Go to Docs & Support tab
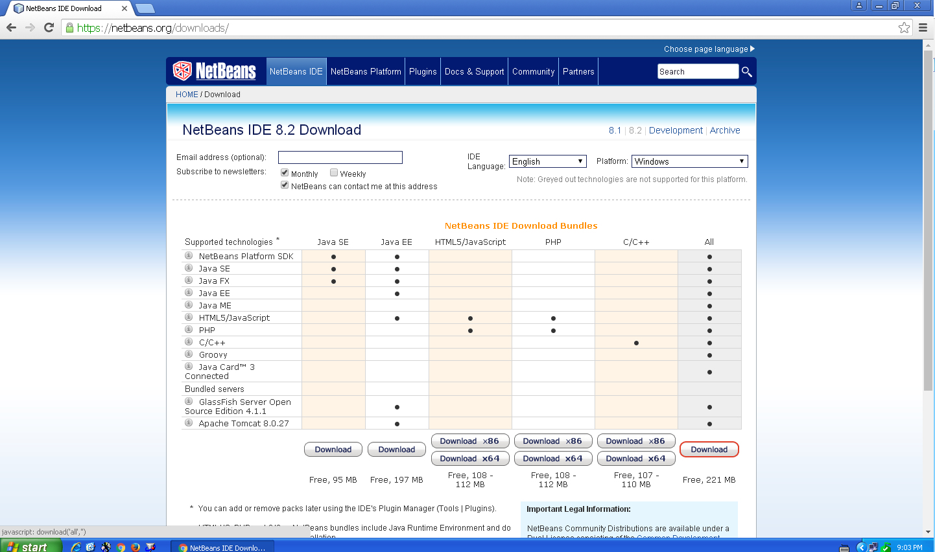Image resolution: width=935 pixels, height=552 pixels. (x=474, y=72)
